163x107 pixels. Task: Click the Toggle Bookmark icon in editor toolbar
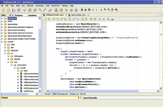[70, 19]
